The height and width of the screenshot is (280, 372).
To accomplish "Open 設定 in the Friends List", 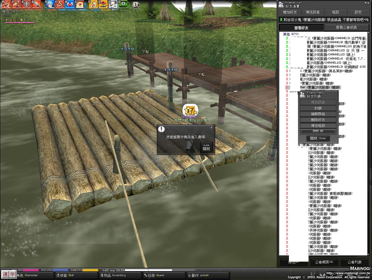I will click(358, 12).
